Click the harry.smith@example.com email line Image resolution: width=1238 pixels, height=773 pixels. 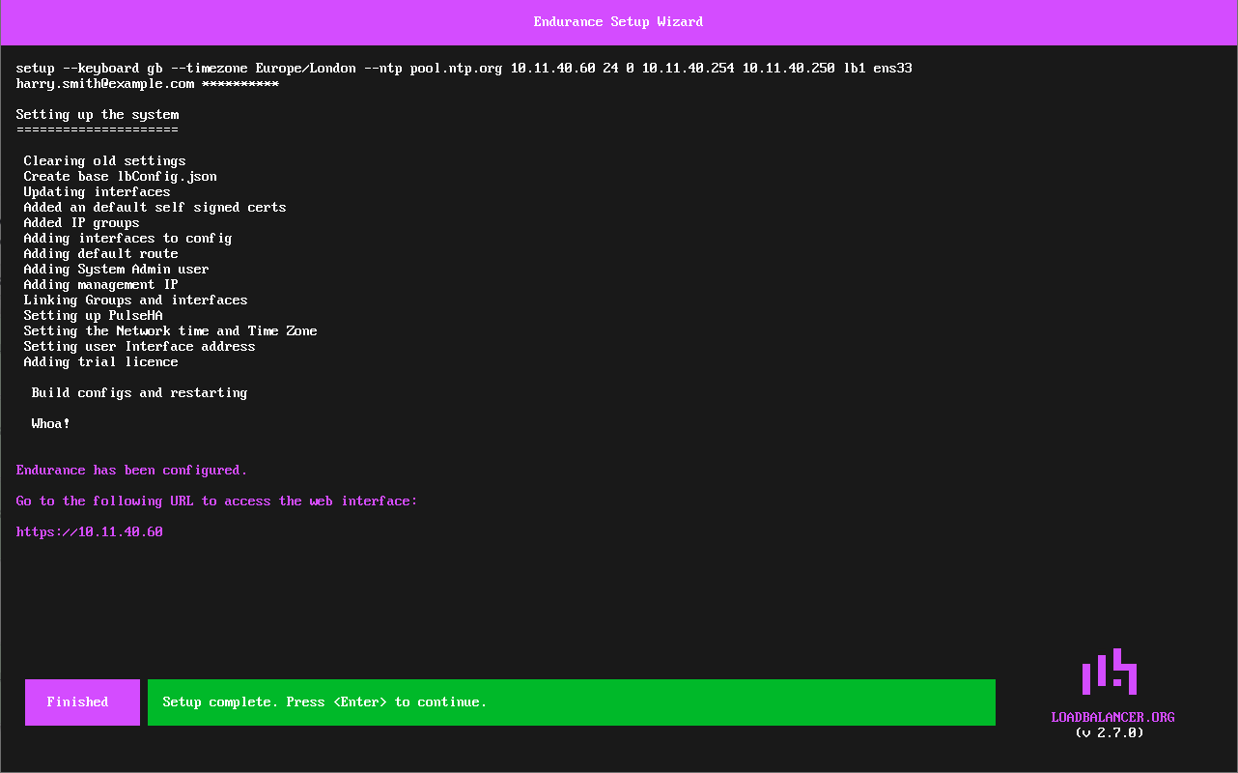point(148,84)
